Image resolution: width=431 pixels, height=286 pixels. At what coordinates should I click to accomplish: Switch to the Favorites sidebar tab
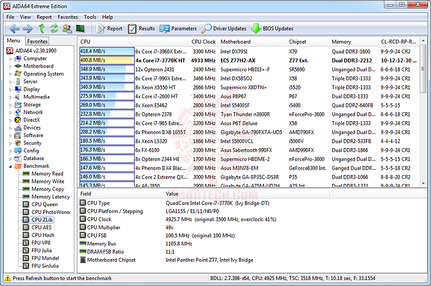37,41
